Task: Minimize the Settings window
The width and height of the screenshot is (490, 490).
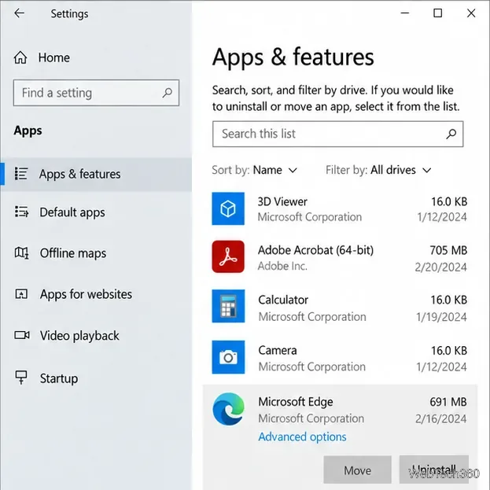Action: click(405, 13)
